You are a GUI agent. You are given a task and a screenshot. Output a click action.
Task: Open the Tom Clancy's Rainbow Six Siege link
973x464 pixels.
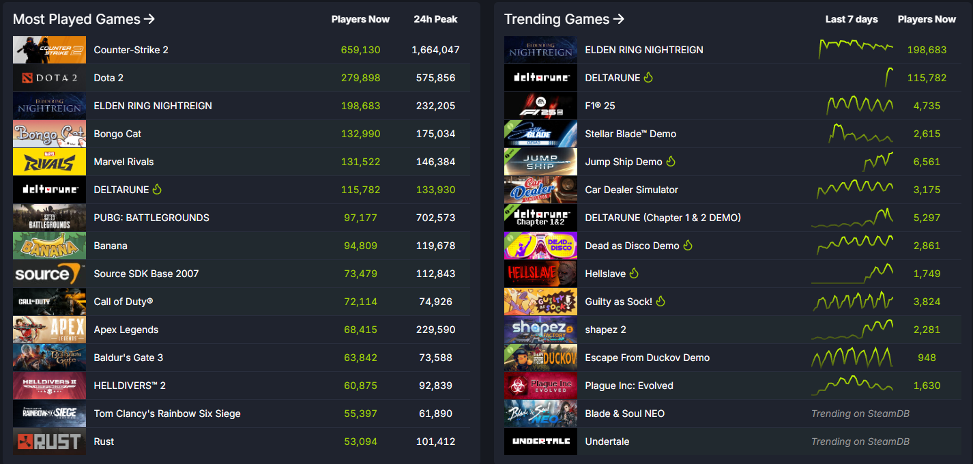167,414
